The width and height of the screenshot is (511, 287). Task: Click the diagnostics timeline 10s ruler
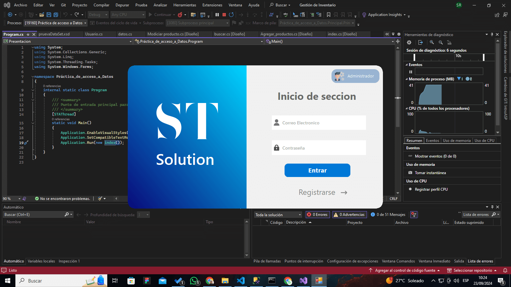(x=449, y=57)
